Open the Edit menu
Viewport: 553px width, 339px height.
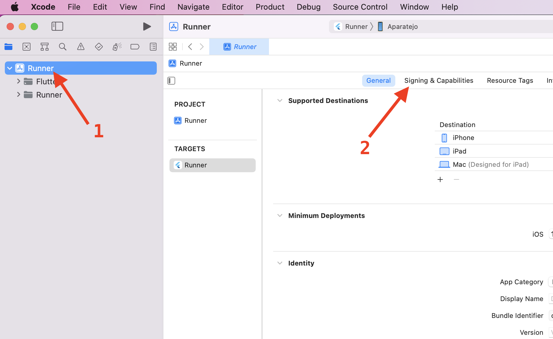pyautogui.click(x=100, y=7)
